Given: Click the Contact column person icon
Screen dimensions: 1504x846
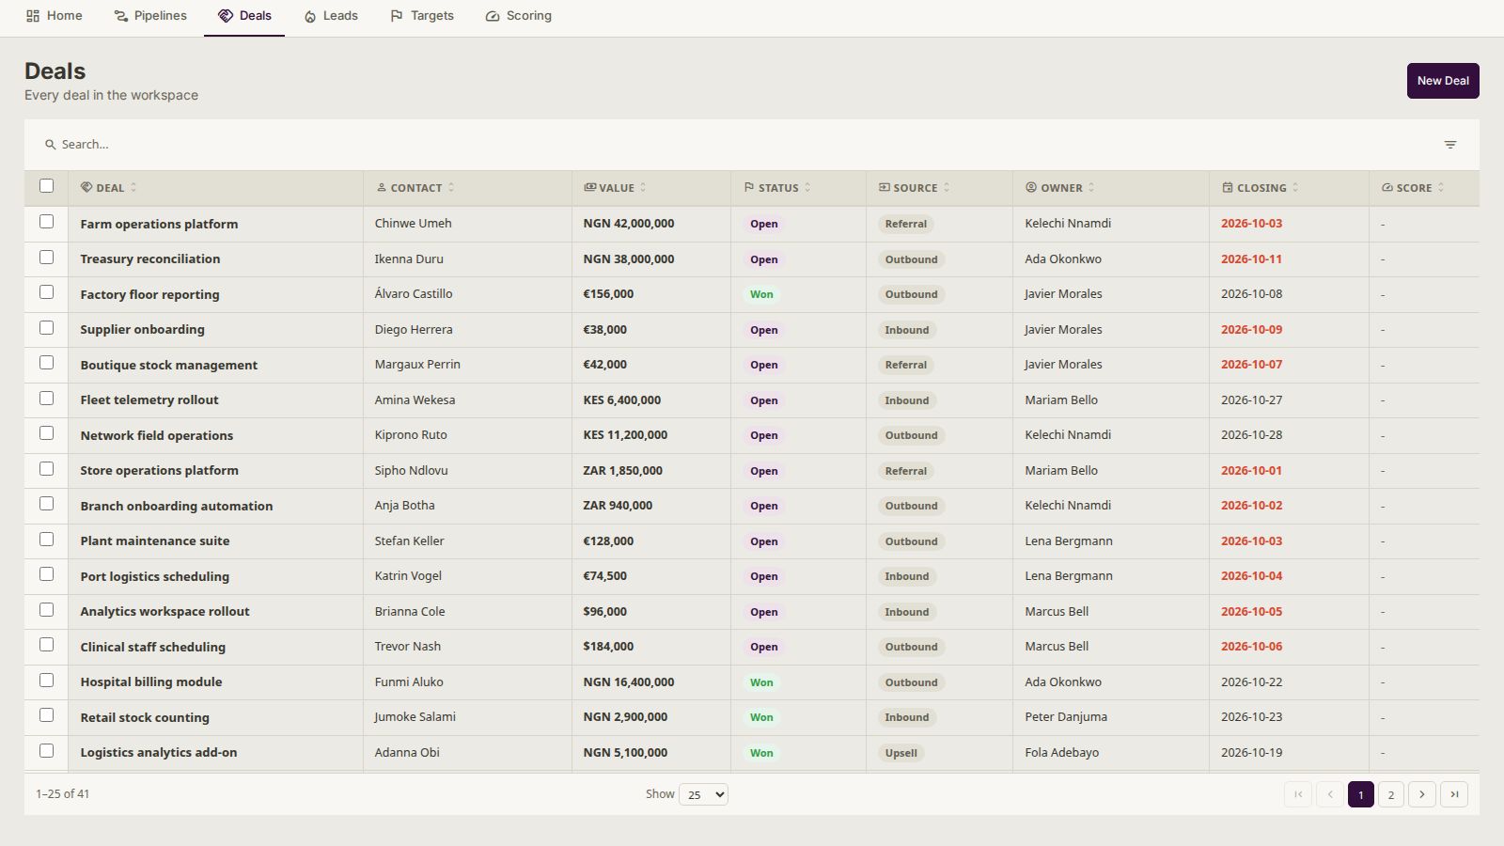Looking at the screenshot, I should click(x=382, y=188).
